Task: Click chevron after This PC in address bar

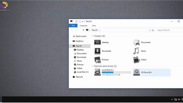Action: pyautogui.click(x=100, y=30)
